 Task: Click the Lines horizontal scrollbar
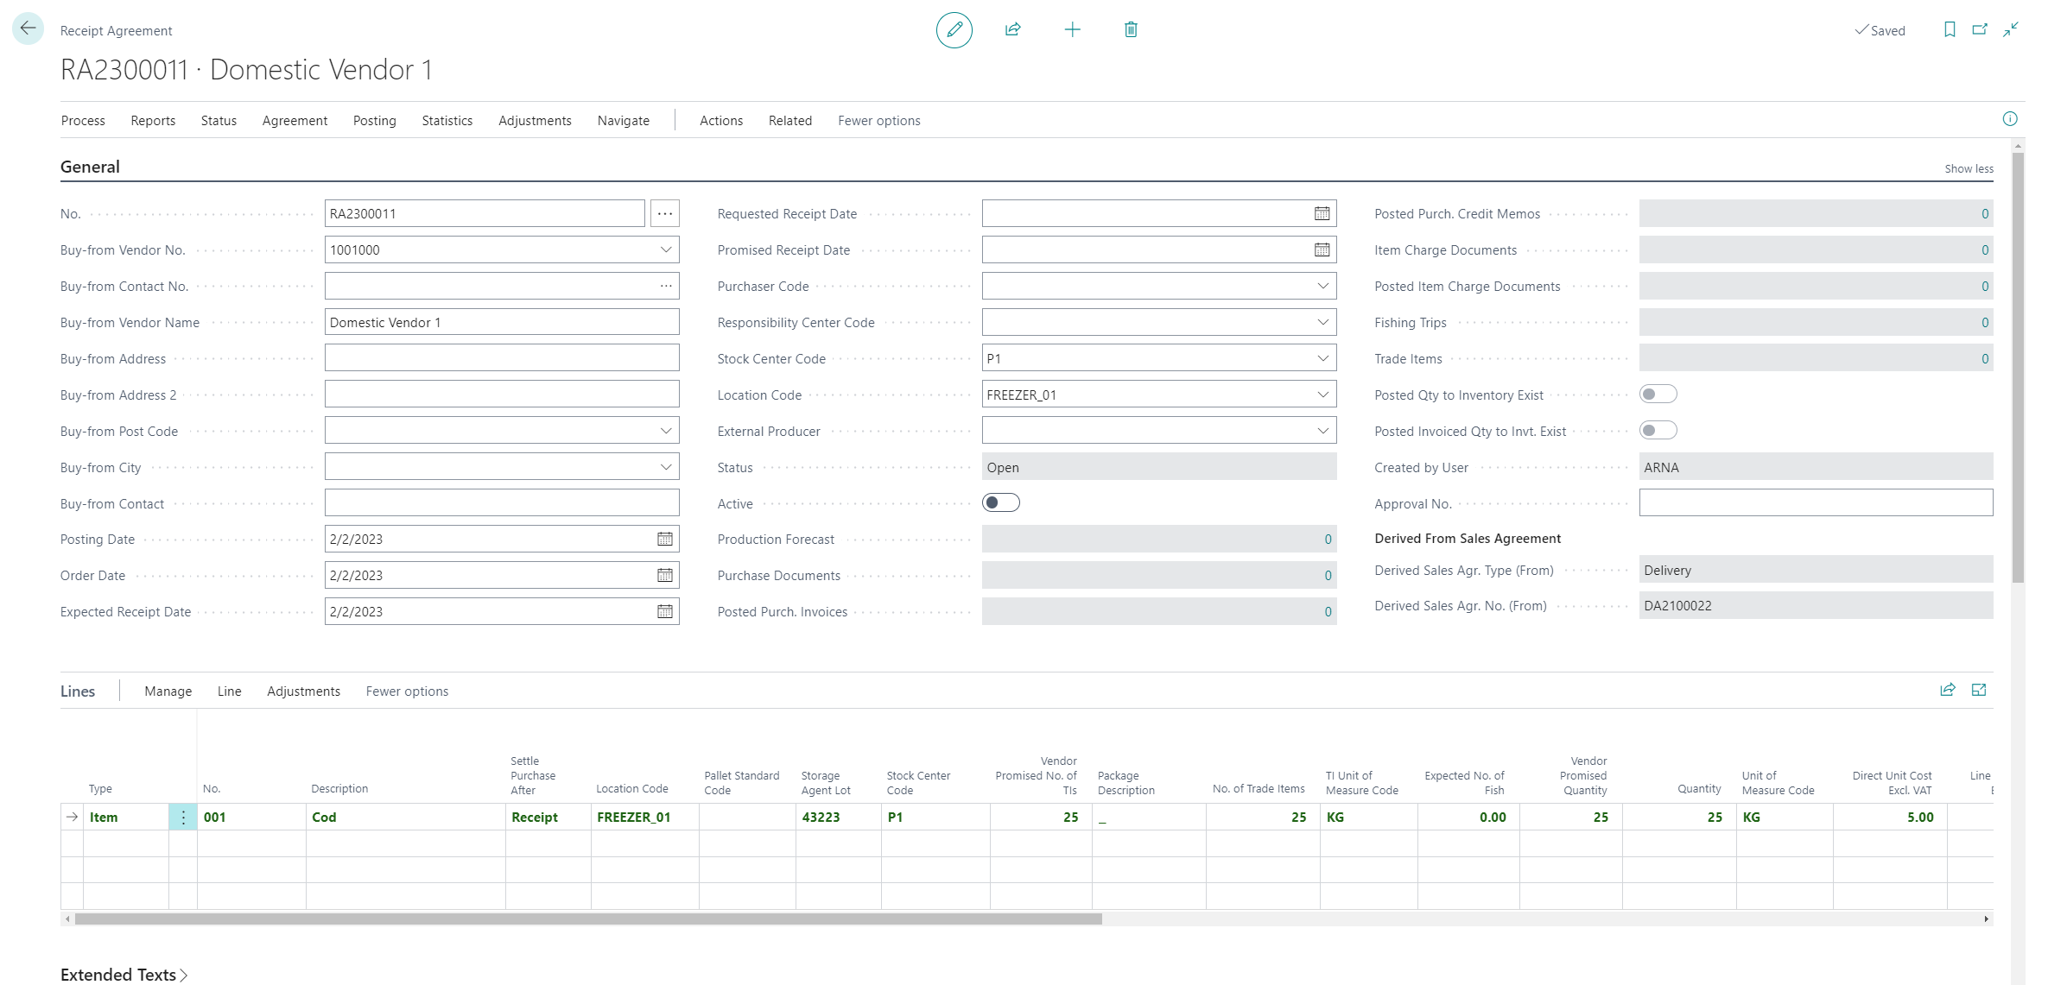coord(587,919)
